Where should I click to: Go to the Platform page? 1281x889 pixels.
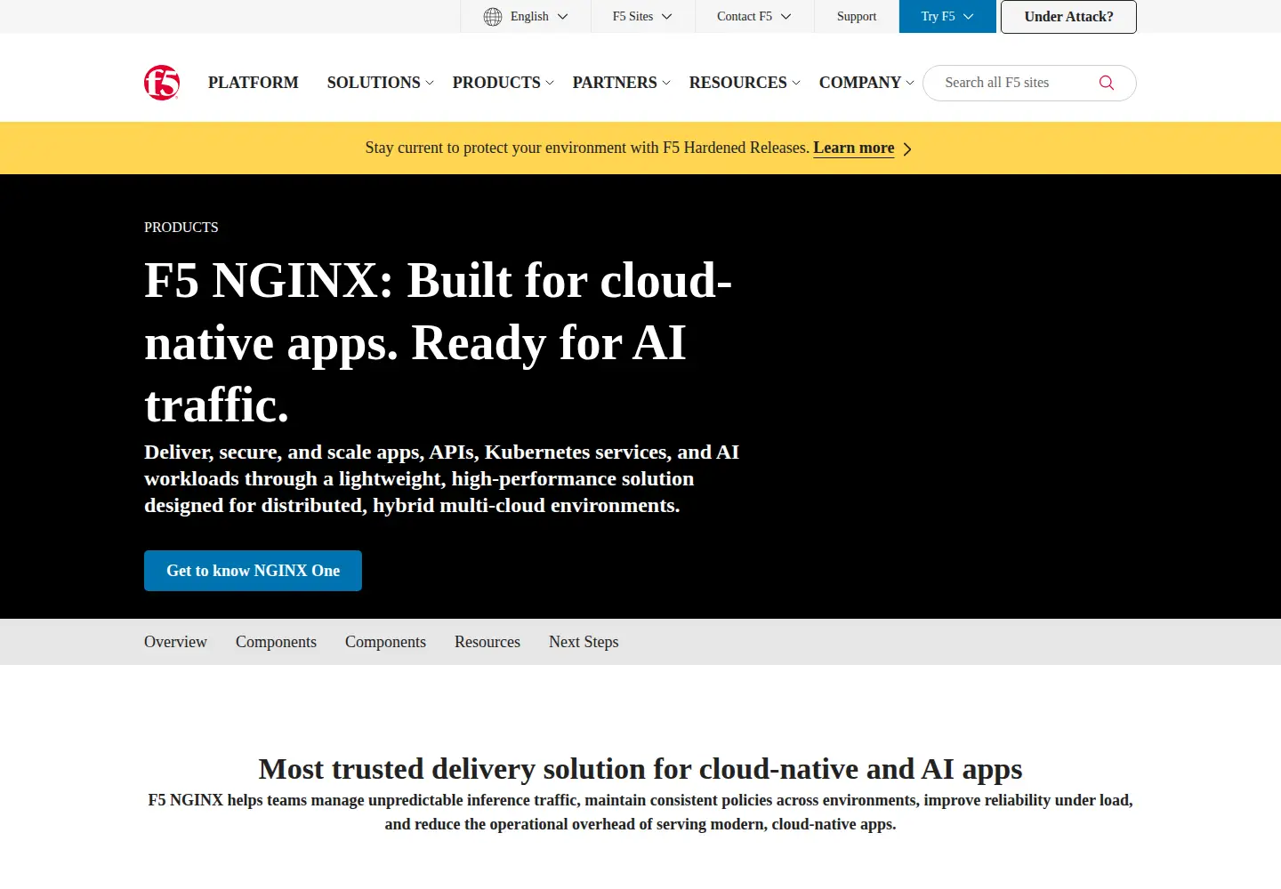point(254,83)
